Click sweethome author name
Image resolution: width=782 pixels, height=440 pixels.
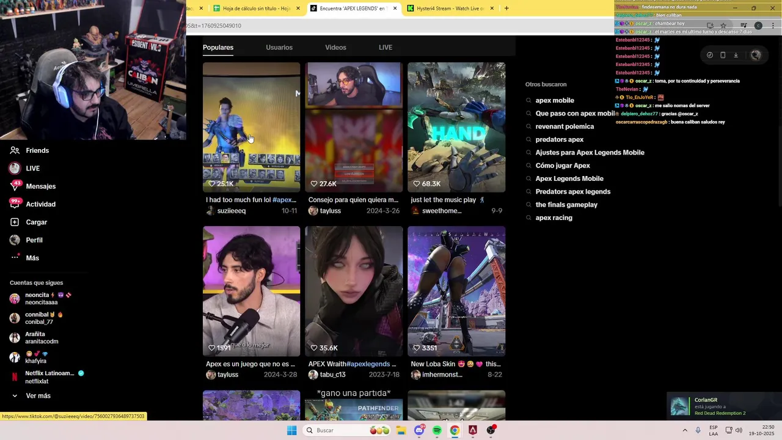pyautogui.click(x=442, y=211)
